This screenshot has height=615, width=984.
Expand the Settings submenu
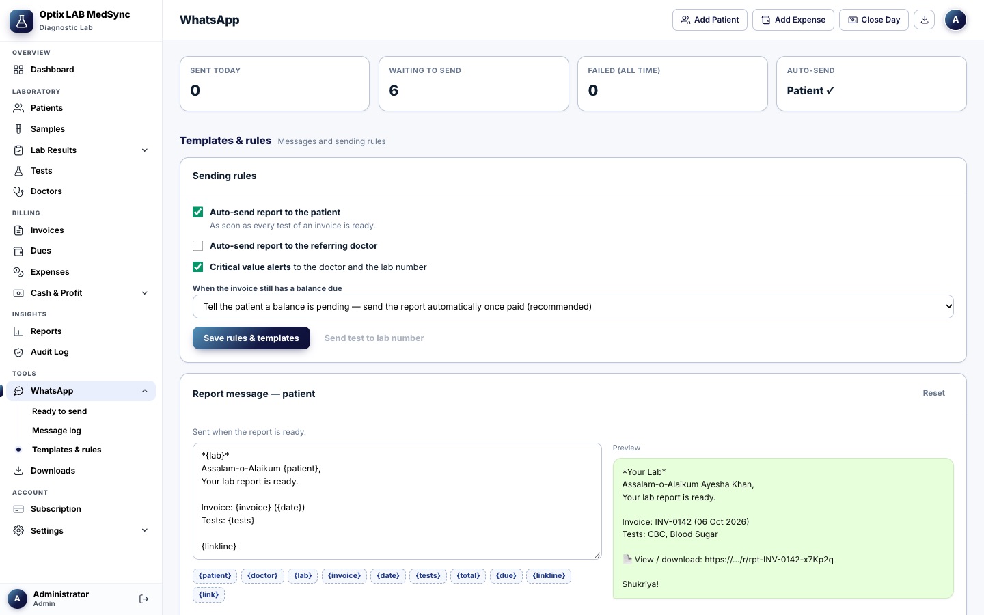[145, 530]
